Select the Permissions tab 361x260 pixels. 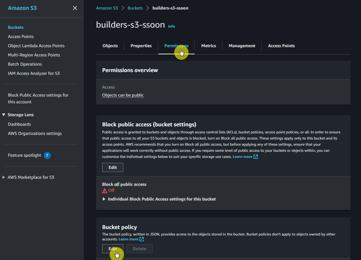click(176, 46)
